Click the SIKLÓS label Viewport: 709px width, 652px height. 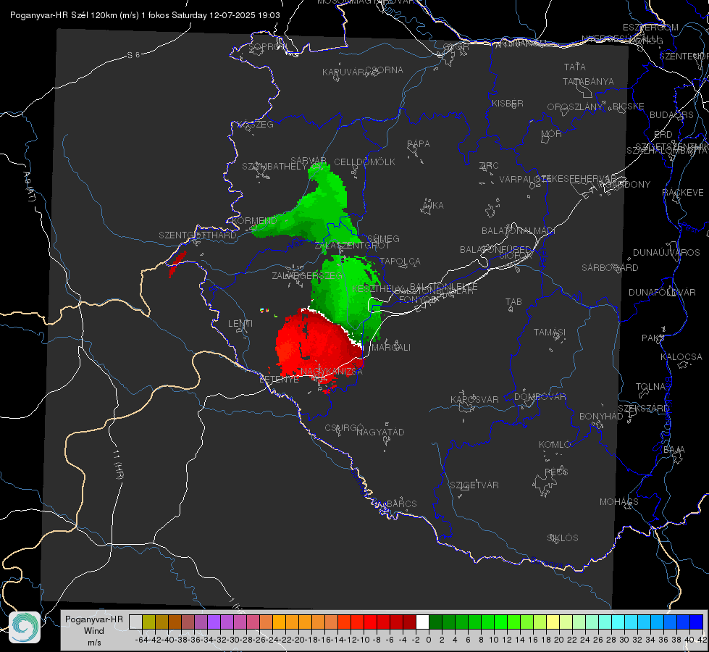[x=563, y=538]
